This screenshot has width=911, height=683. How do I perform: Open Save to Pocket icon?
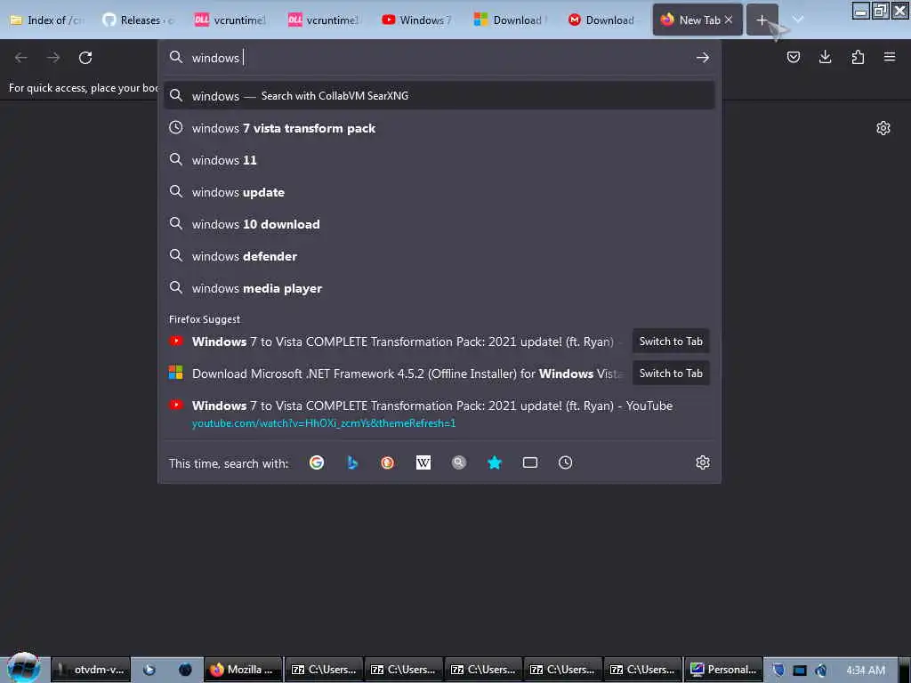794,57
